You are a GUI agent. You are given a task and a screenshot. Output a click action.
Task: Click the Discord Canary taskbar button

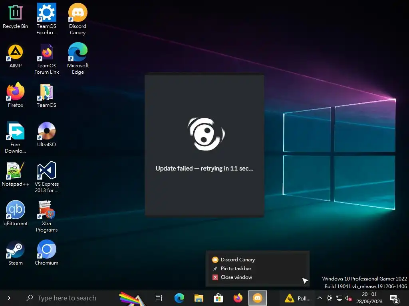tap(258, 298)
